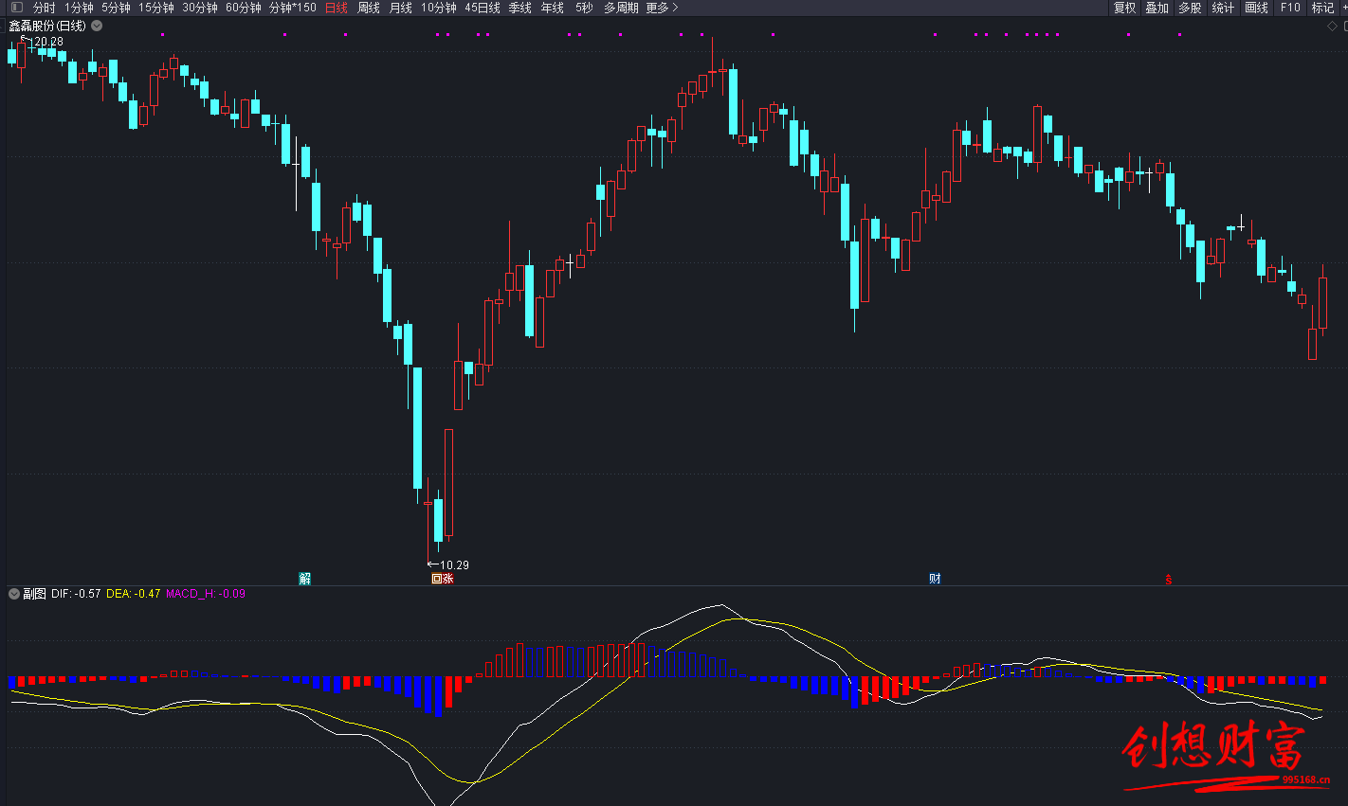The height and width of the screenshot is (806, 1348).
Task: Expand the 更多 periods menu
Action: [x=662, y=8]
